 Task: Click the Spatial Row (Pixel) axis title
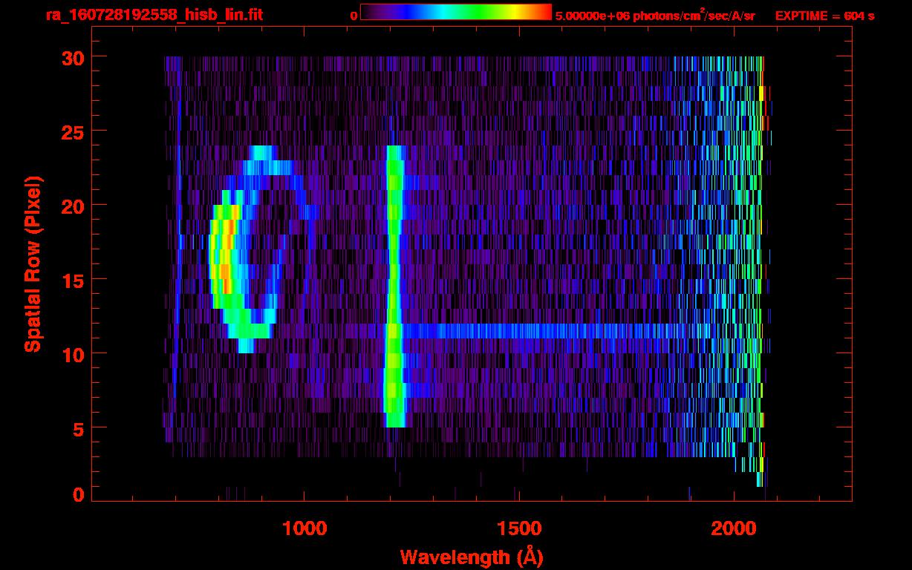coord(33,263)
